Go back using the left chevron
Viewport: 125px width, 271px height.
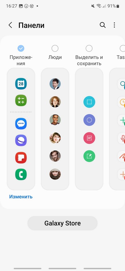(10, 25)
